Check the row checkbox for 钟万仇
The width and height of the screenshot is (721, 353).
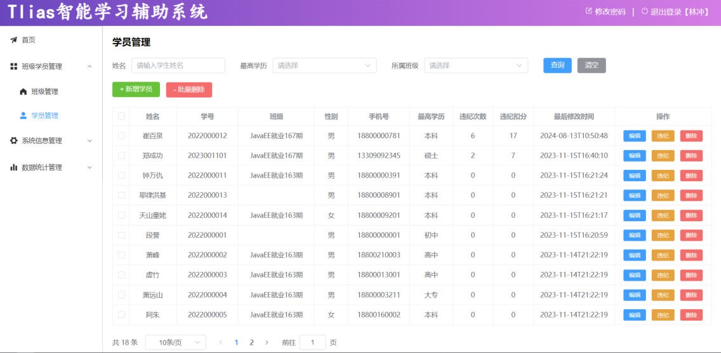click(x=121, y=176)
